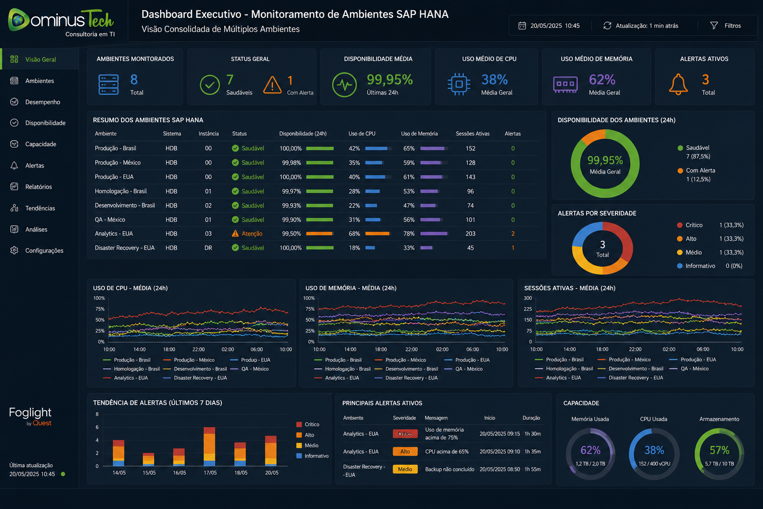
Task: Click the Sessões Ativas column header
Action: pos(473,134)
